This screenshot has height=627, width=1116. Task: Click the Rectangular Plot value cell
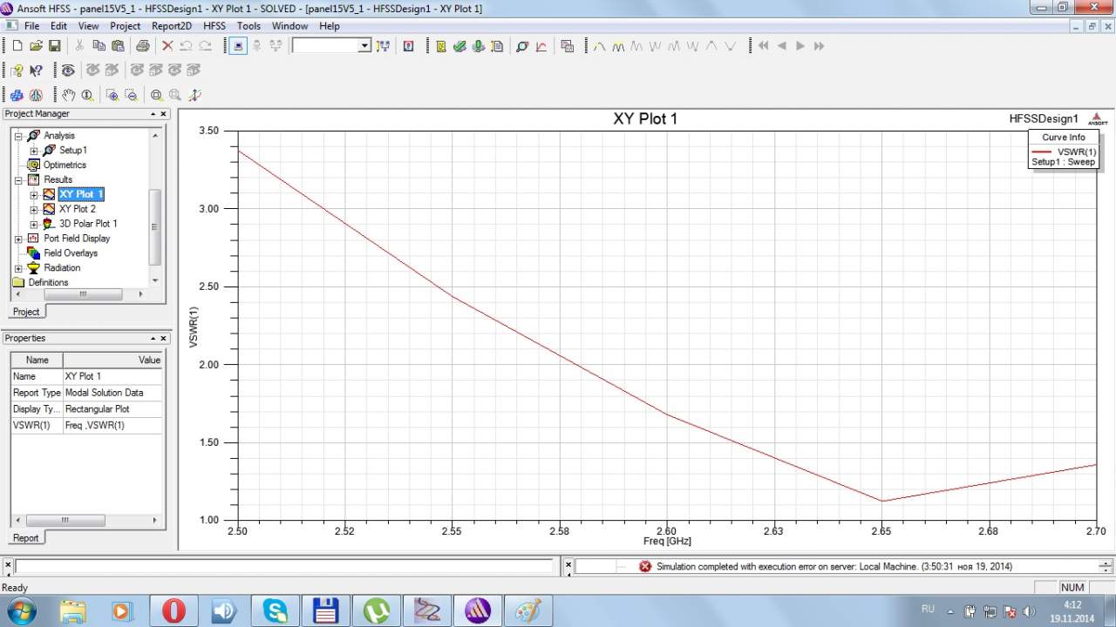pos(112,409)
